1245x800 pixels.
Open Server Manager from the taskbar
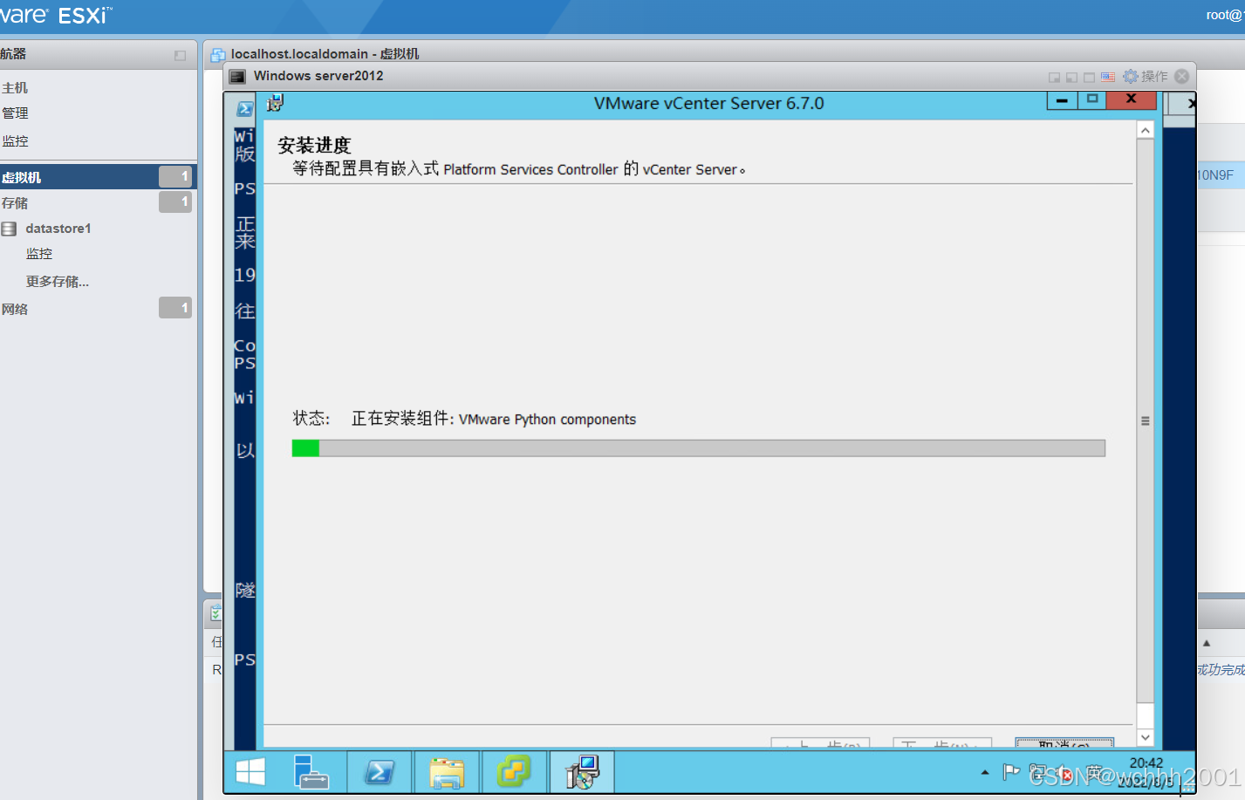[312, 771]
